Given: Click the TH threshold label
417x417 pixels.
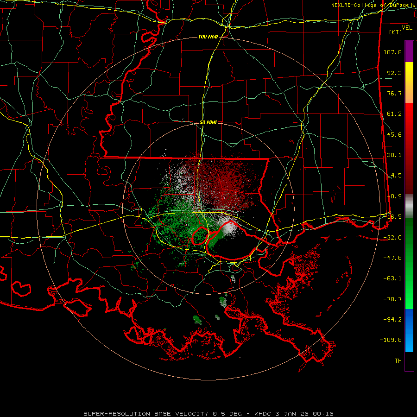Looking at the screenshot, I should pyautogui.click(x=398, y=361).
